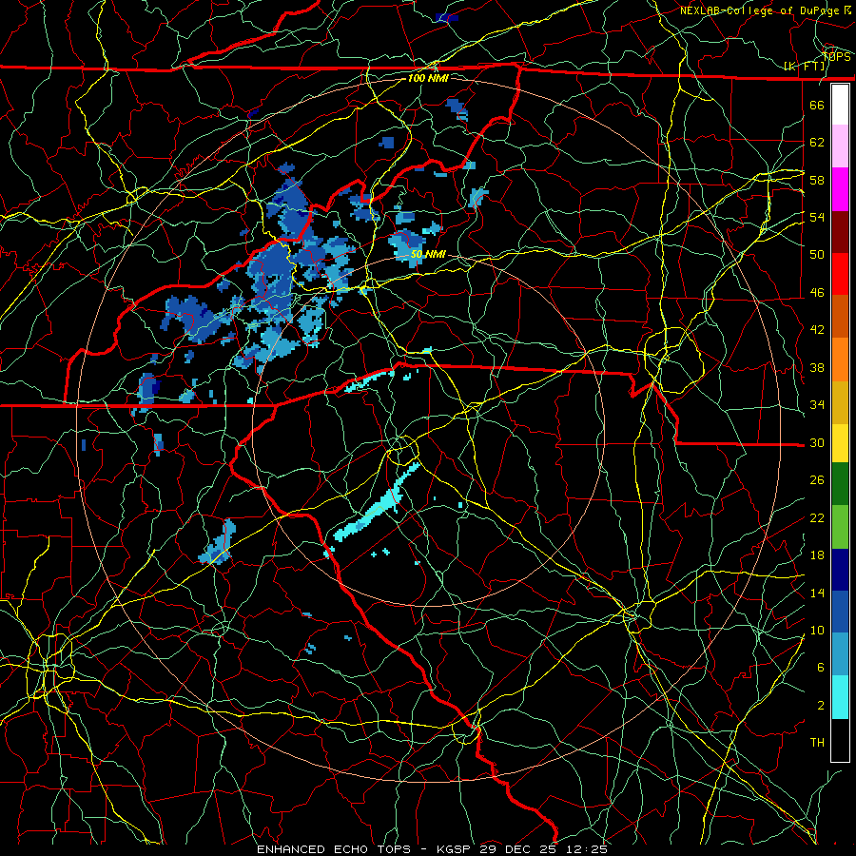
Task: Select the dark green legend swatch
Action: [x=840, y=484]
